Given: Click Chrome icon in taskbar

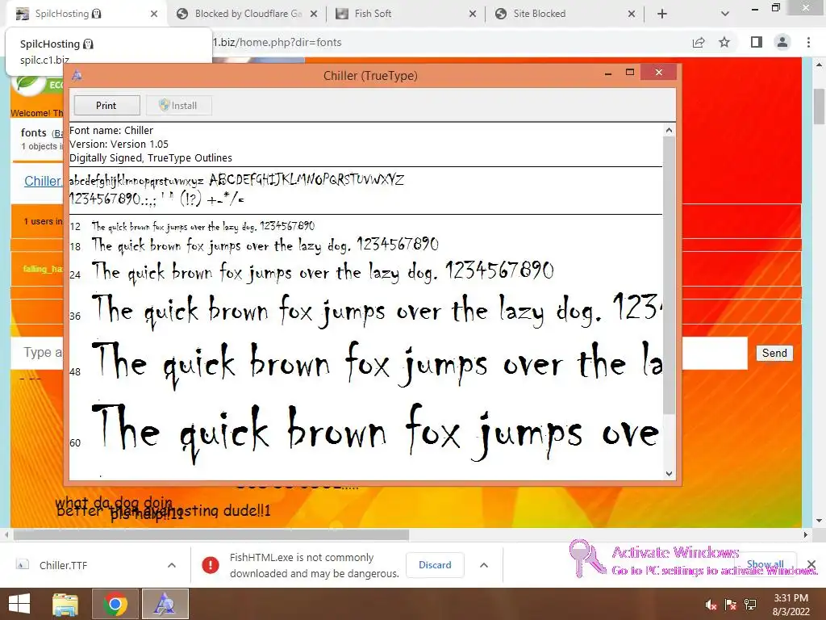Looking at the screenshot, I should (x=115, y=604).
